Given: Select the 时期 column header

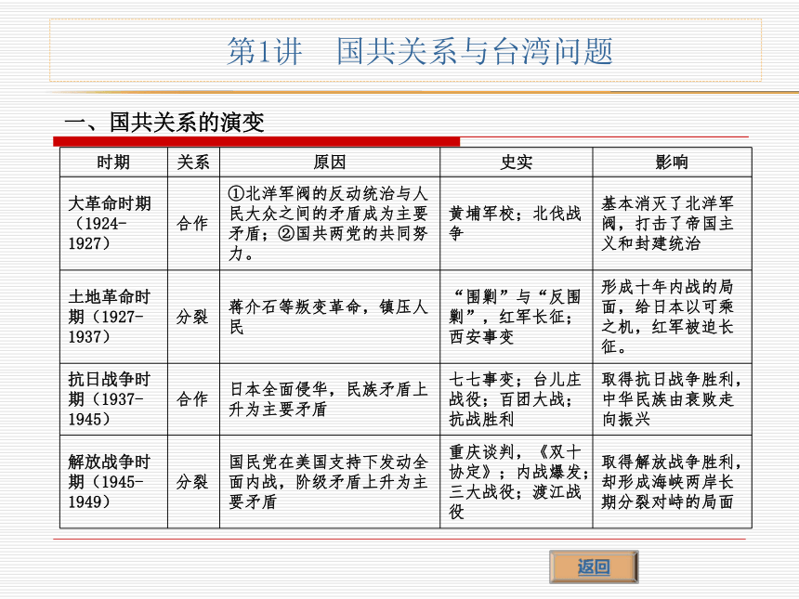Looking at the screenshot, I should [x=113, y=162].
